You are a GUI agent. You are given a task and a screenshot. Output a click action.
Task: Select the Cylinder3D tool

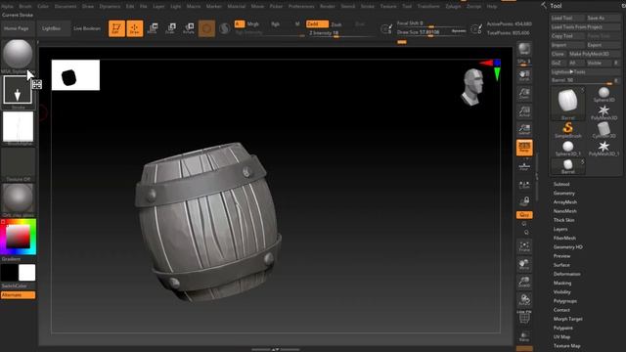[604, 130]
